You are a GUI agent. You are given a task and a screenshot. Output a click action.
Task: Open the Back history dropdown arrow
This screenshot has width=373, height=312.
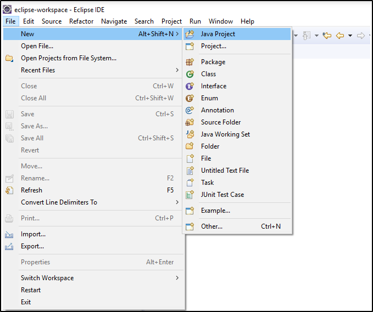pos(350,36)
